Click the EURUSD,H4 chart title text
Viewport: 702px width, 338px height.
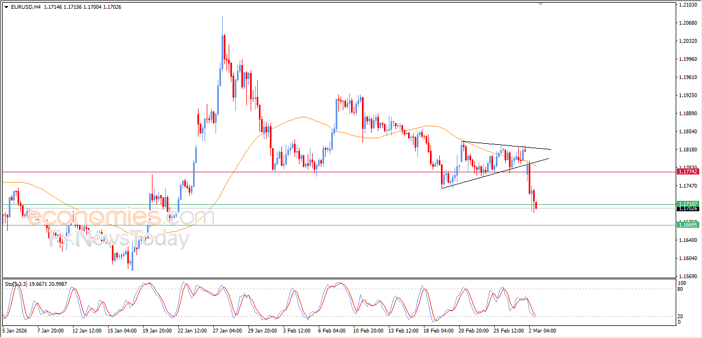[x=26, y=7]
